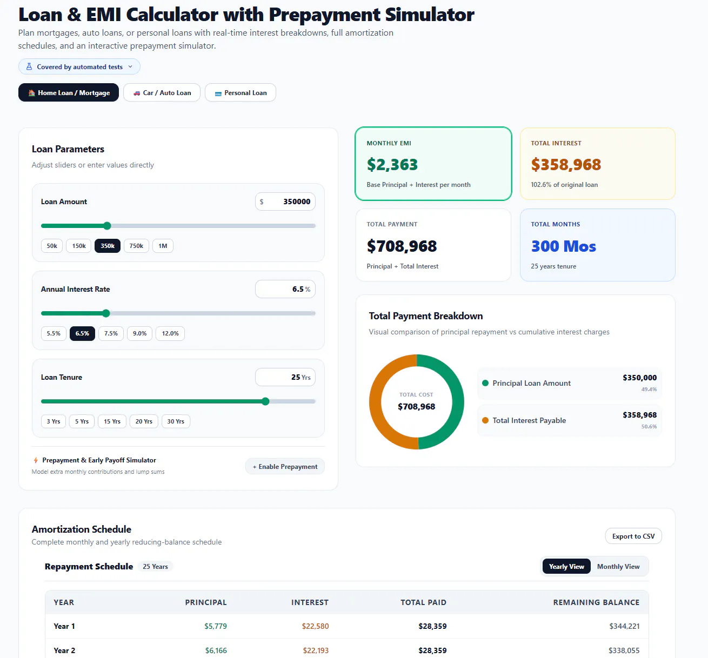Switch schedule to Monthly View
The height and width of the screenshot is (658, 708).
coord(618,566)
